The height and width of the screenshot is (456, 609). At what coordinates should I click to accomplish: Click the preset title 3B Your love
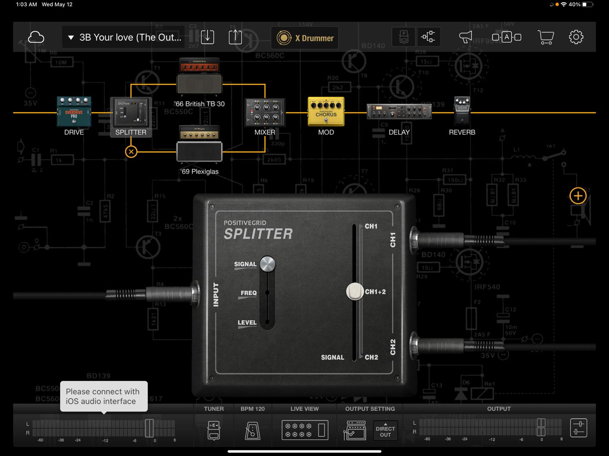coord(130,38)
